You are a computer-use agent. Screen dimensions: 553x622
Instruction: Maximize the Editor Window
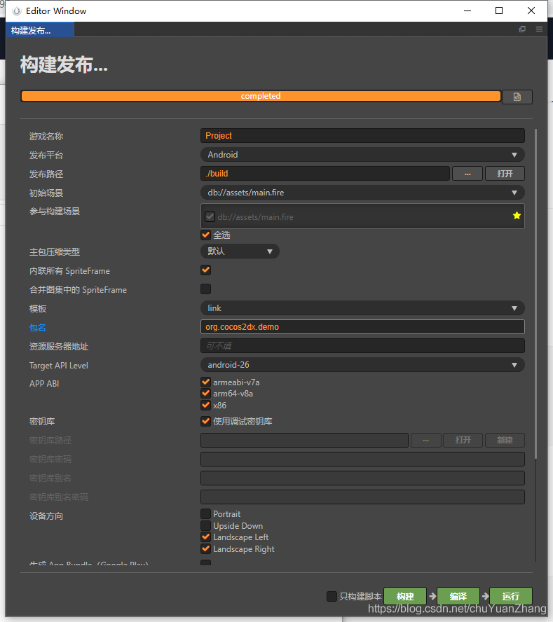pos(499,11)
